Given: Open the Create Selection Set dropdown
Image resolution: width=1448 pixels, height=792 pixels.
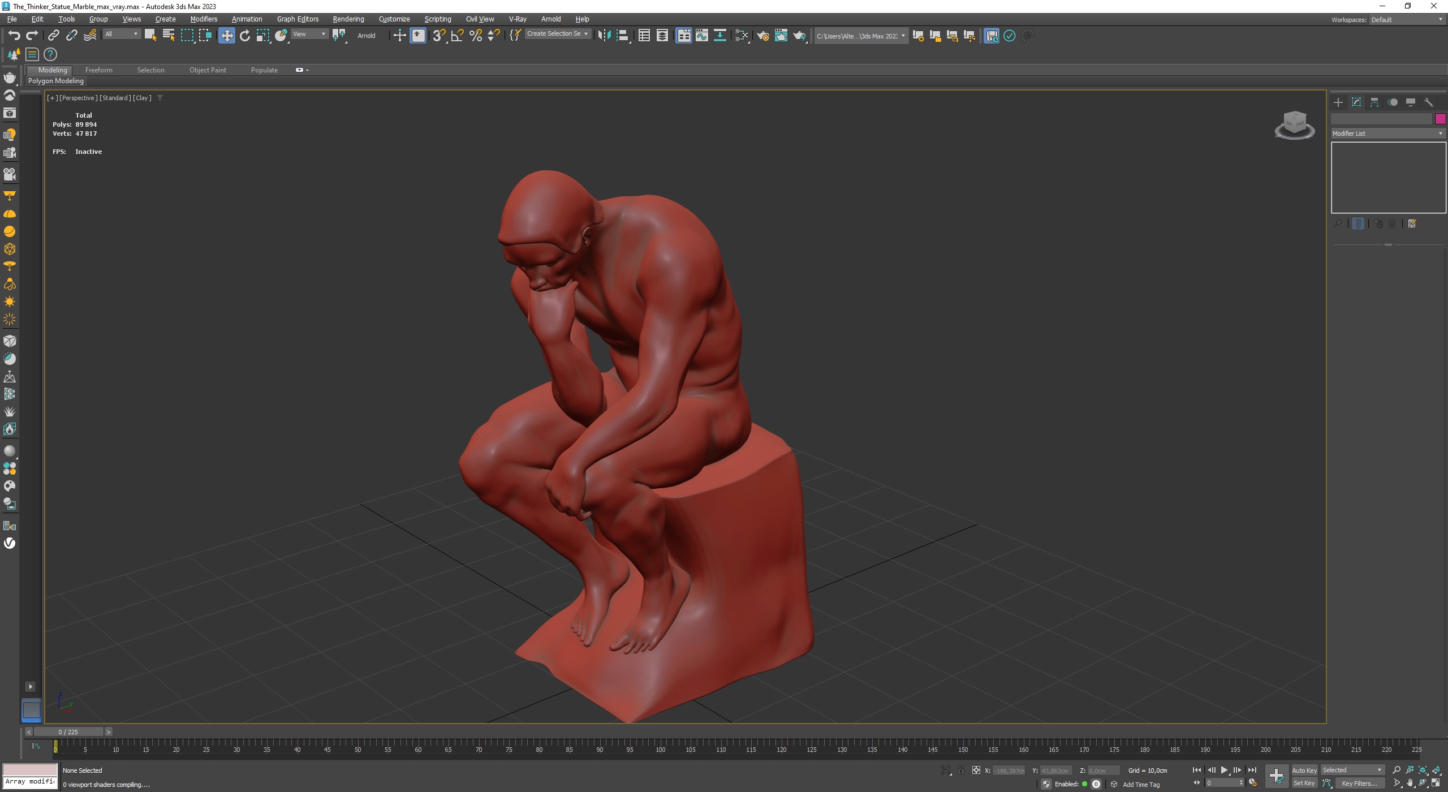Looking at the screenshot, I should tap(558, 34).
